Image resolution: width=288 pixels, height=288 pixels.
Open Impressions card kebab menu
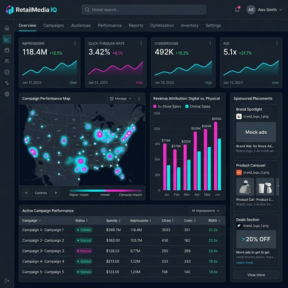[x=75, y=43]
